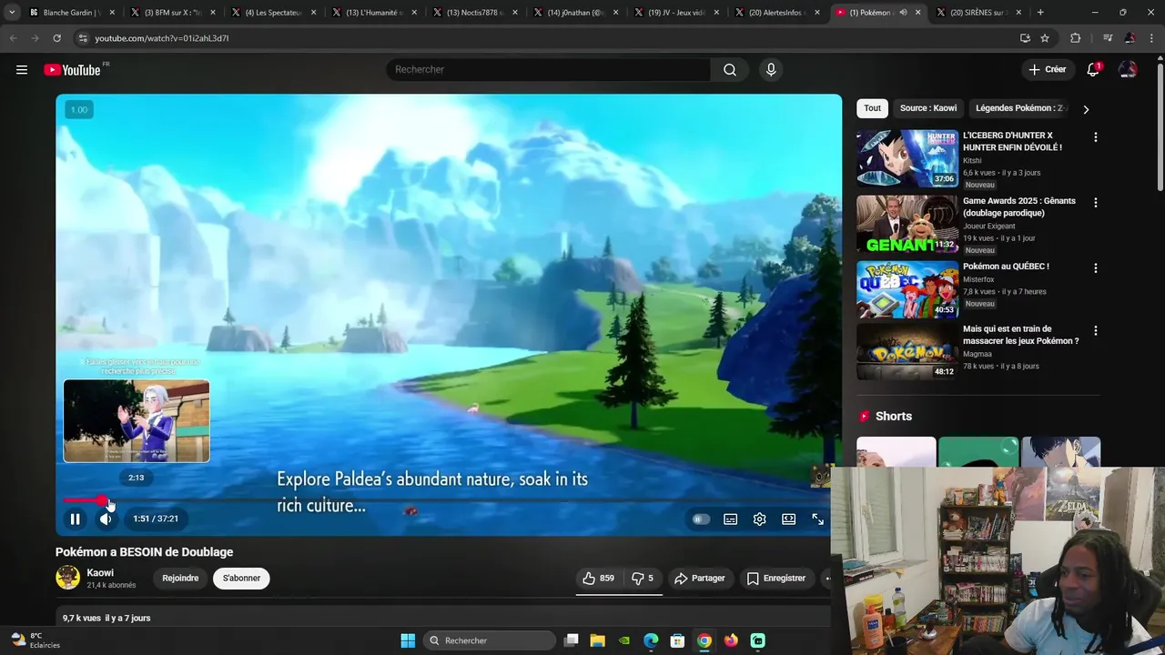
Task: Click the video title Pokémon a BESOIN de Doublage
Action: [144, 552]
